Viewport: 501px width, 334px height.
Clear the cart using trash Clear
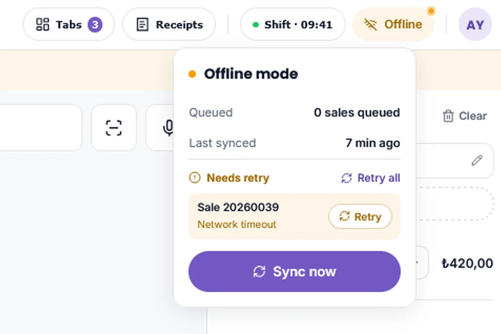point(464,116)
